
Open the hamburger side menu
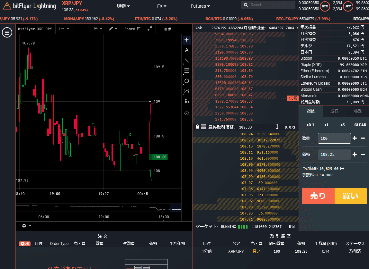tap(7, 32)
